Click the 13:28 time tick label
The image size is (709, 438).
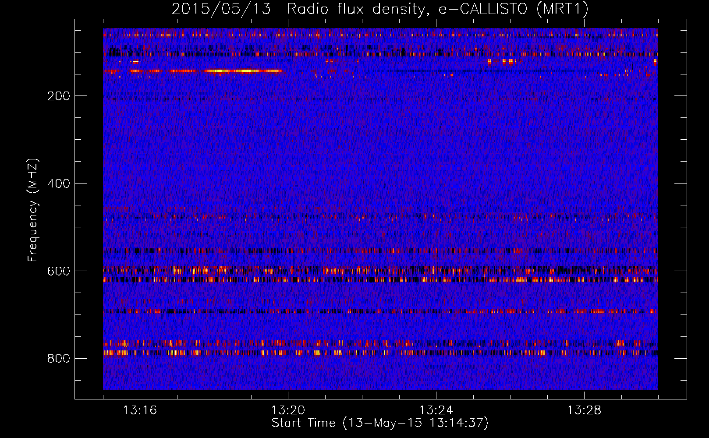(x=584, y=410)
